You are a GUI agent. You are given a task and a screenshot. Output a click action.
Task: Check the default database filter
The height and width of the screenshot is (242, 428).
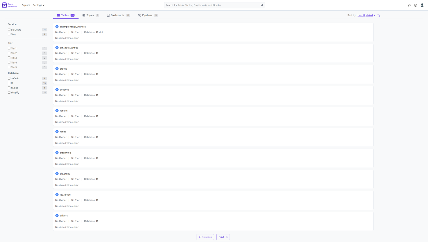click(x=9, y=78)
